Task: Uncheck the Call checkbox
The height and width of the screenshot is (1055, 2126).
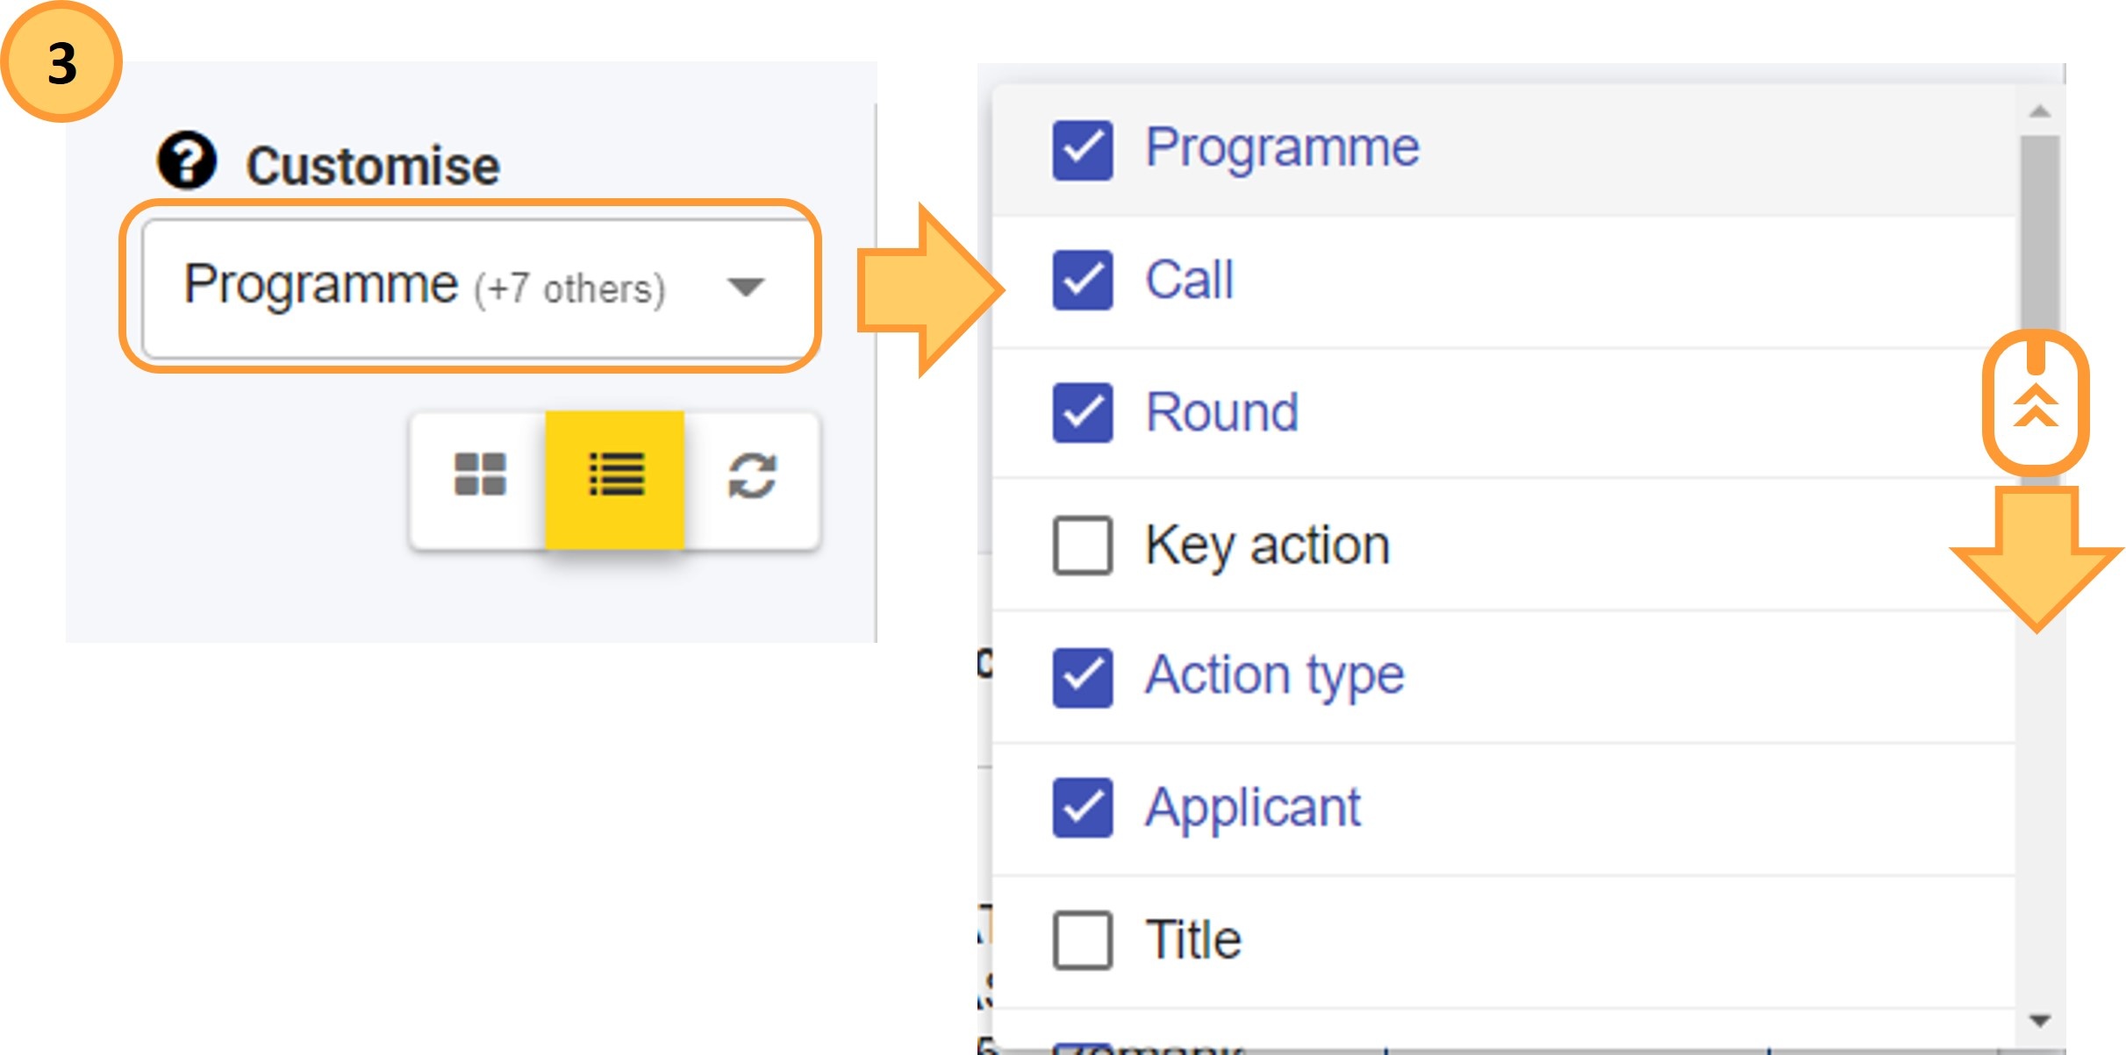Action: (1083, 281)
